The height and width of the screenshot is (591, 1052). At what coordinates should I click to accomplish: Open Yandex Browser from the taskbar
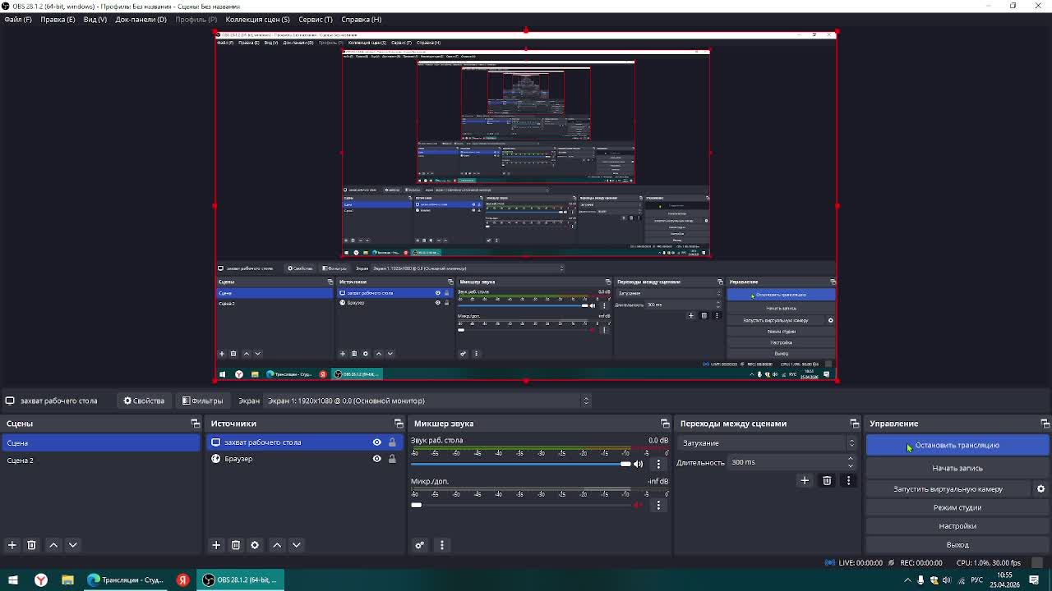[40, 580]
